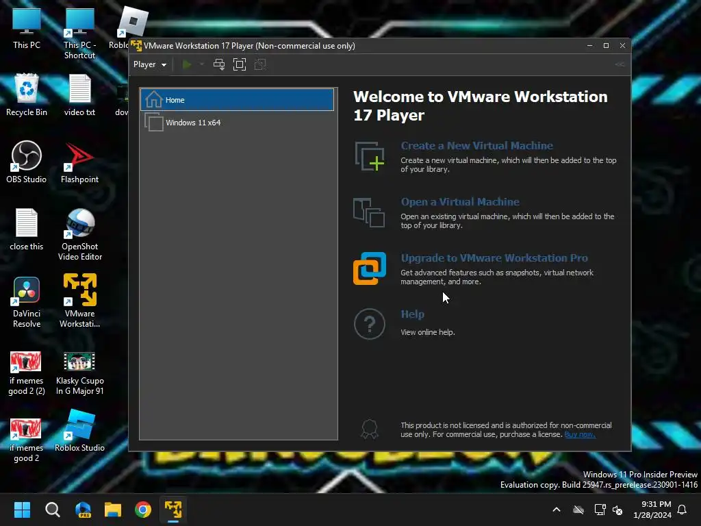
Task: Open File Explorer from taskbar
Action: pos(113,510)
